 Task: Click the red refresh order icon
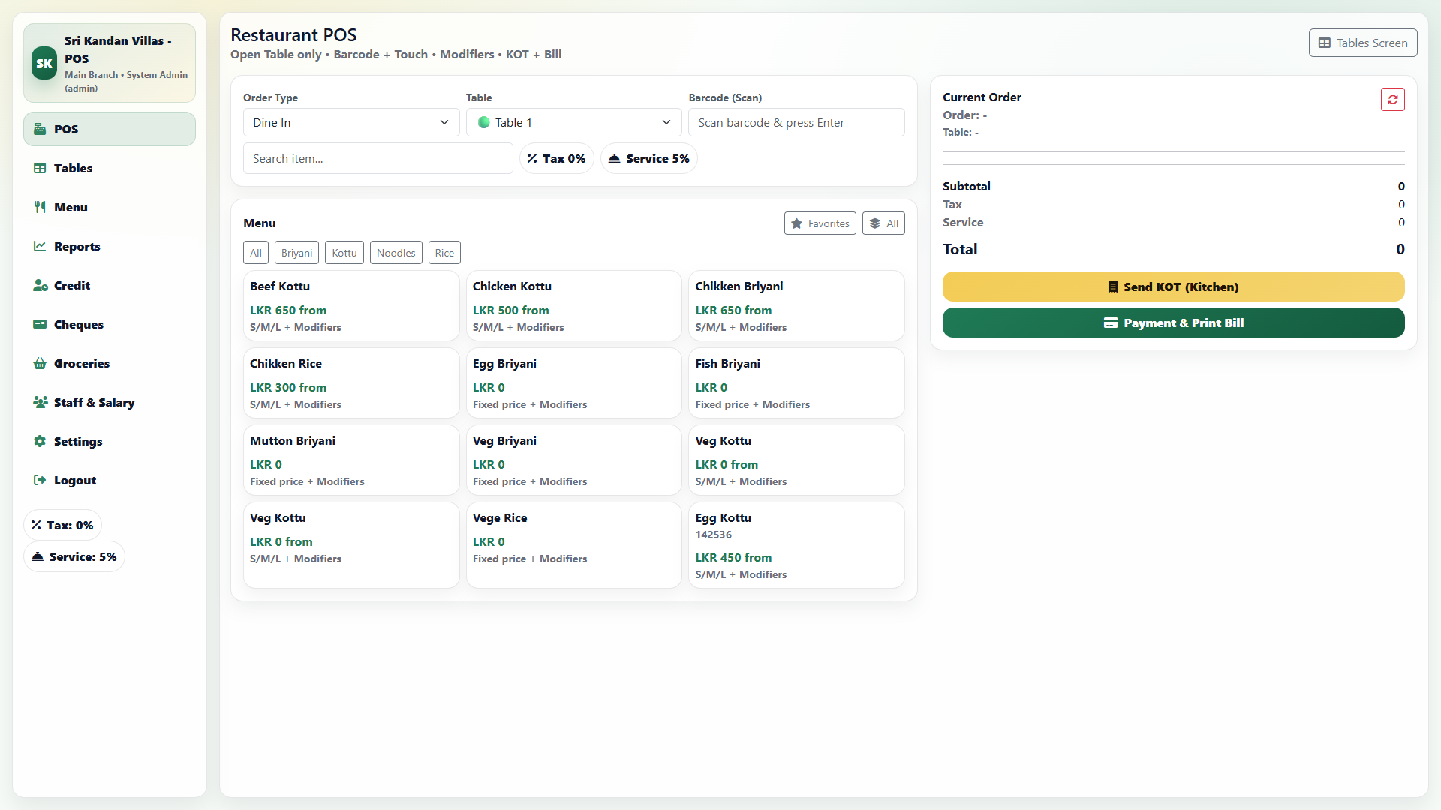point(1392,100)
